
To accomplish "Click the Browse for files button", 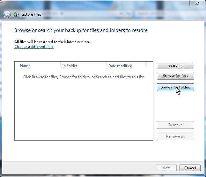I will coord(175,76).
